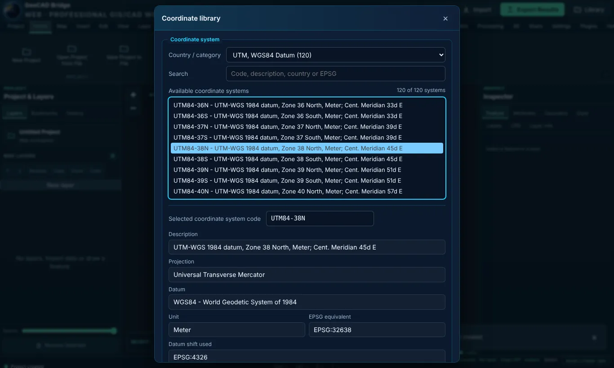The width and height of the screenshot is (614, 368).
Task: Select UTM84-36S Zone 36 South row
Action: click(x=307, y=116)
